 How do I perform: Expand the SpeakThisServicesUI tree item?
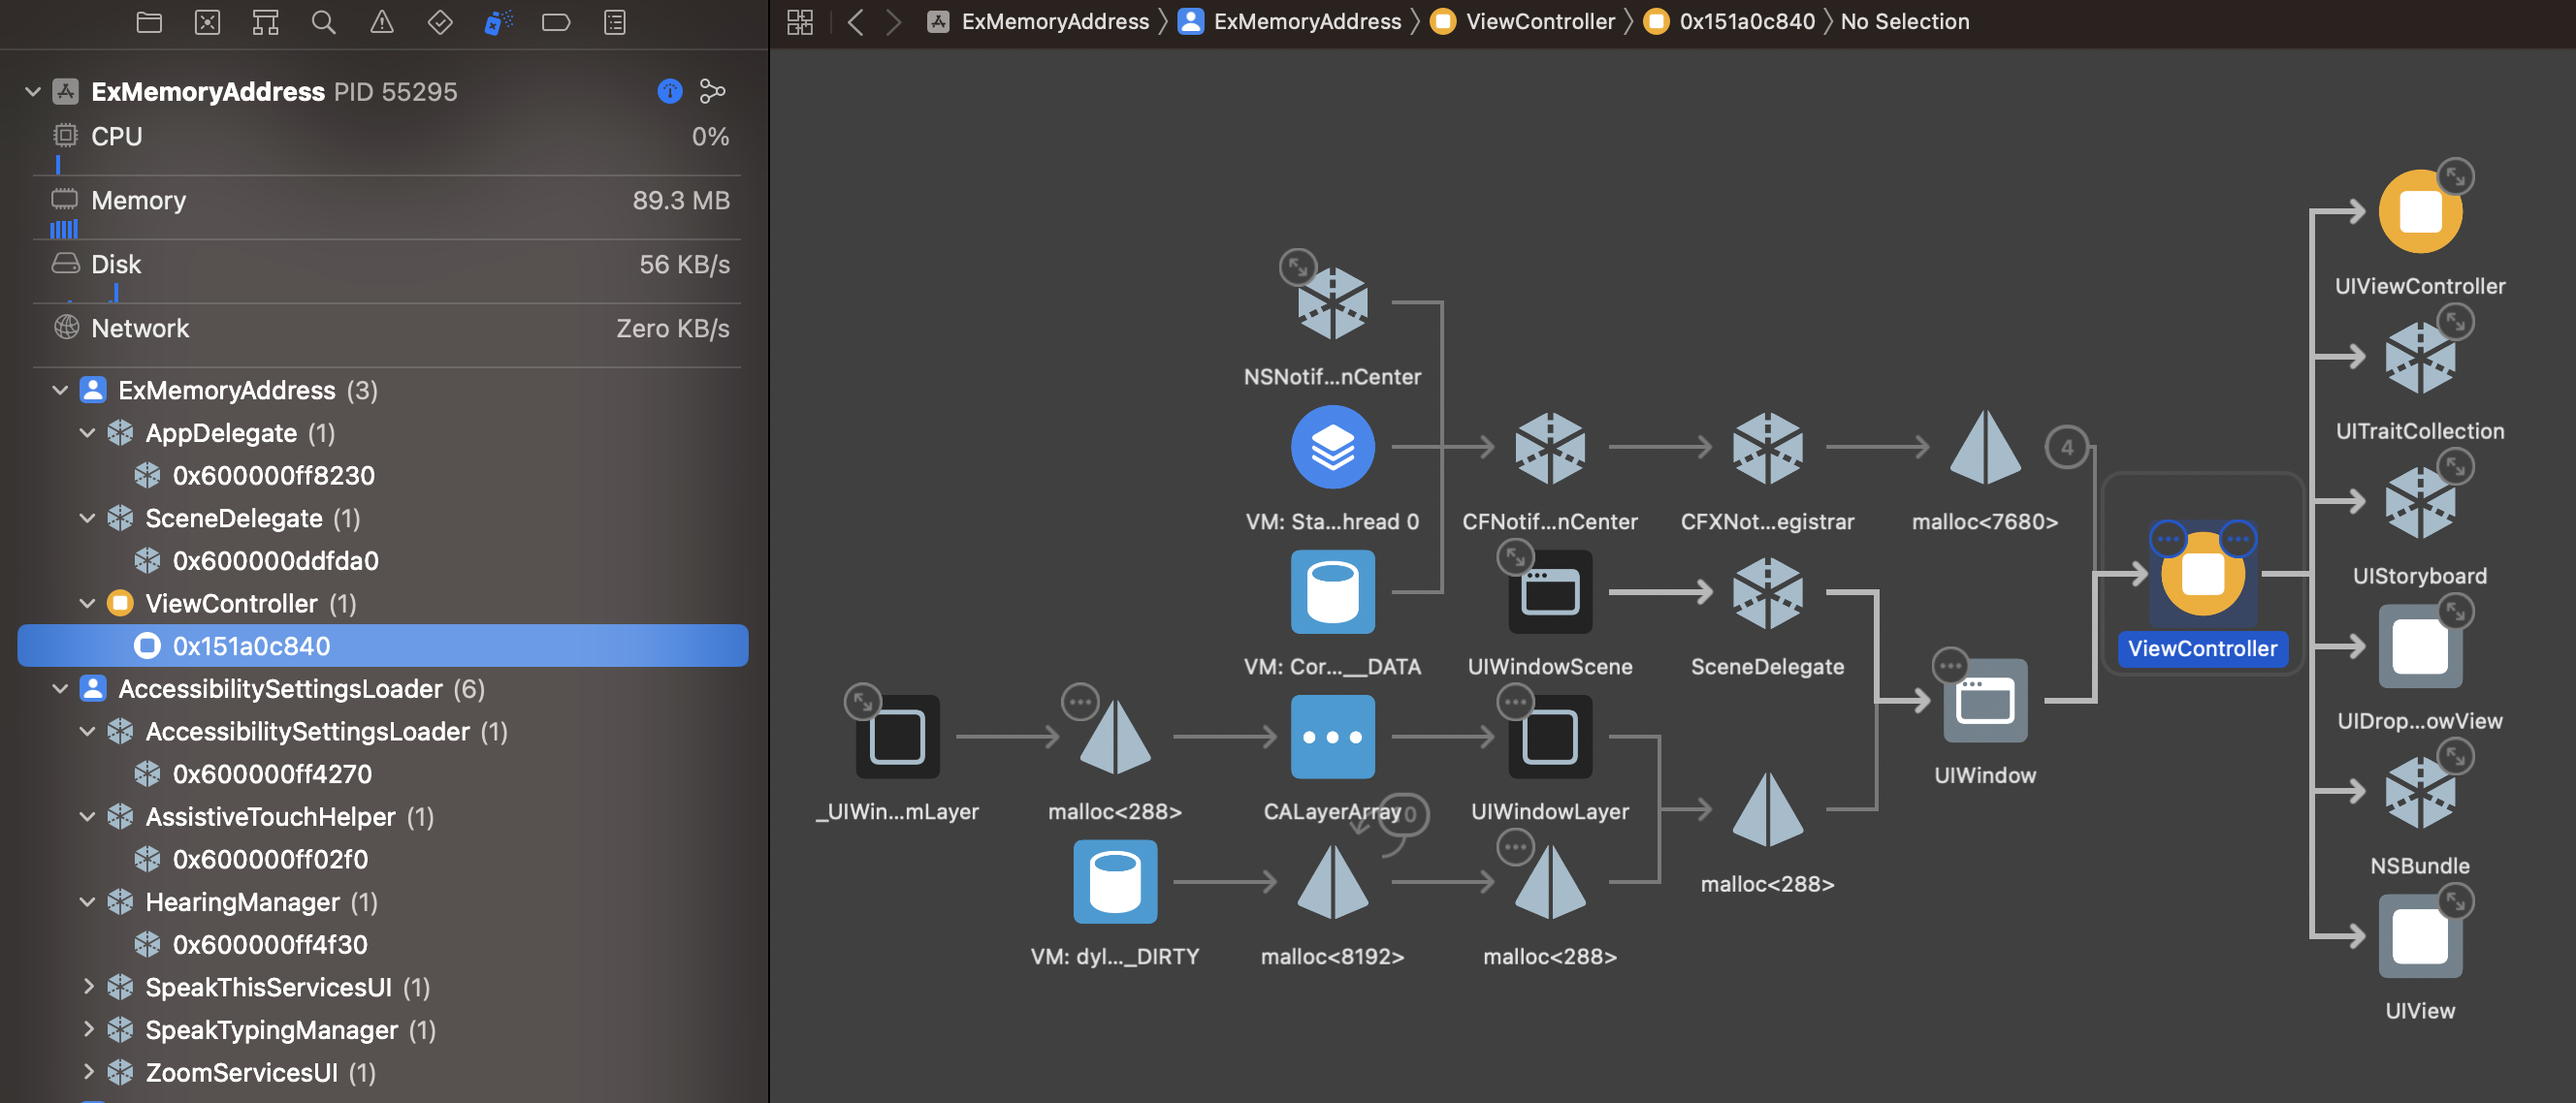(88, 987)
